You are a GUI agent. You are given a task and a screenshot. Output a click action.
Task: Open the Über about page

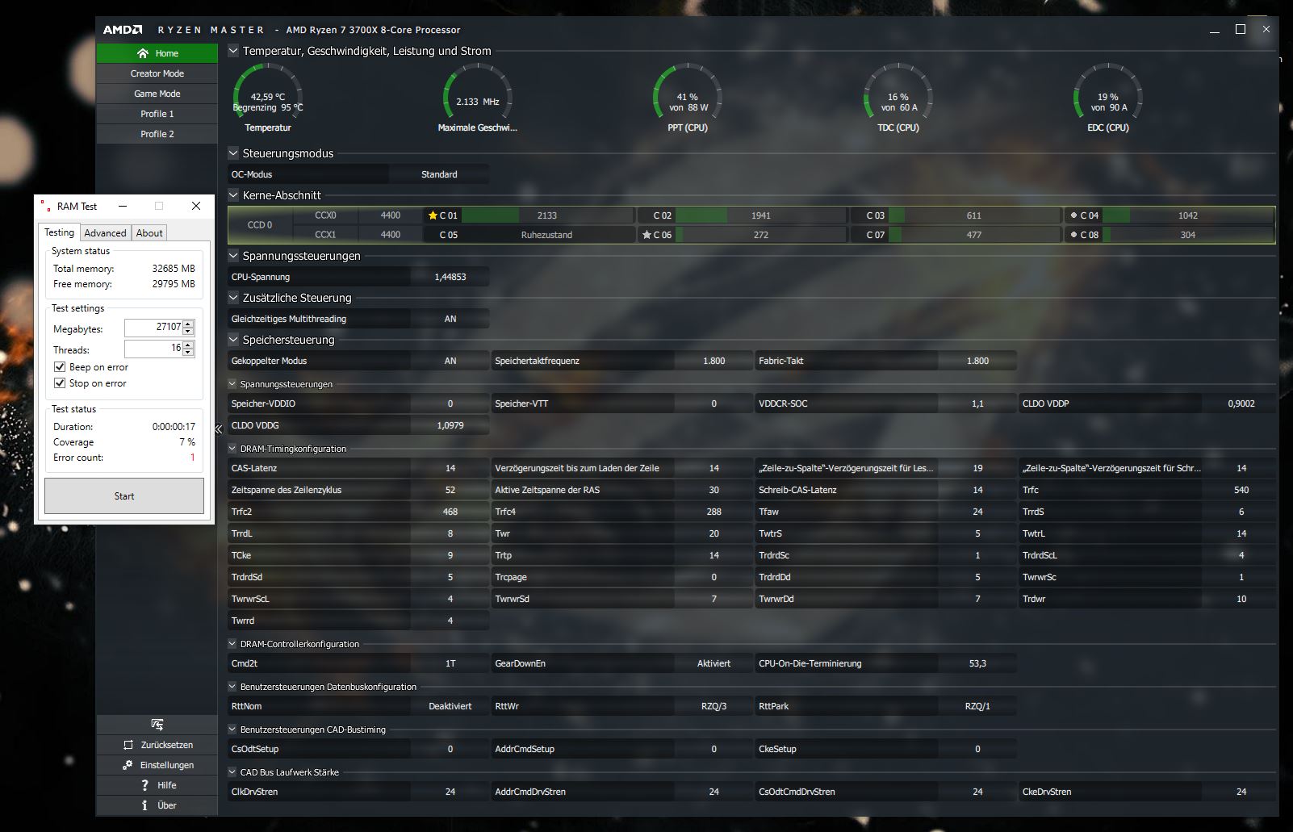click(157, 805)
